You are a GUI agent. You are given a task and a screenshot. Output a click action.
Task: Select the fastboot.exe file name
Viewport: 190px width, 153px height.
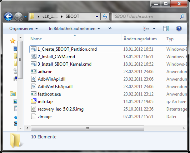pos(49,94)
